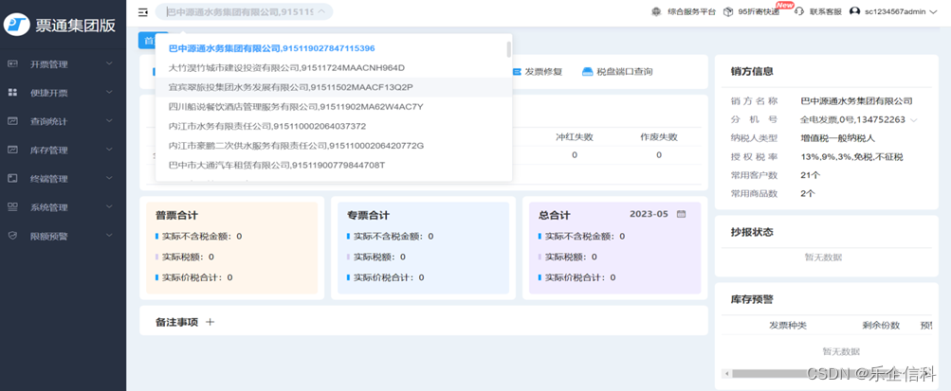Click the 查询统计 chart icon

pos(12,121)
